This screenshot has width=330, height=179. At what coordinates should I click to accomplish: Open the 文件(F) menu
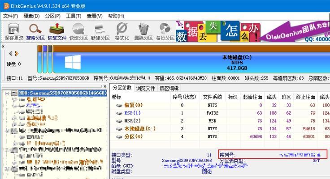click(x=10, y=16)
